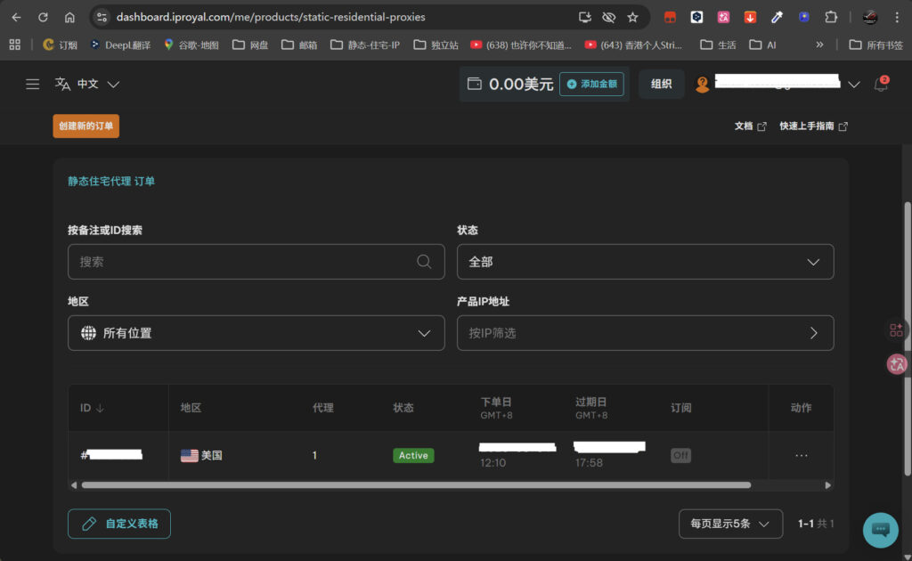Screen dimensions: 912x561
Task: Click the 创建新的订单 button
Action: pos(86,126)
